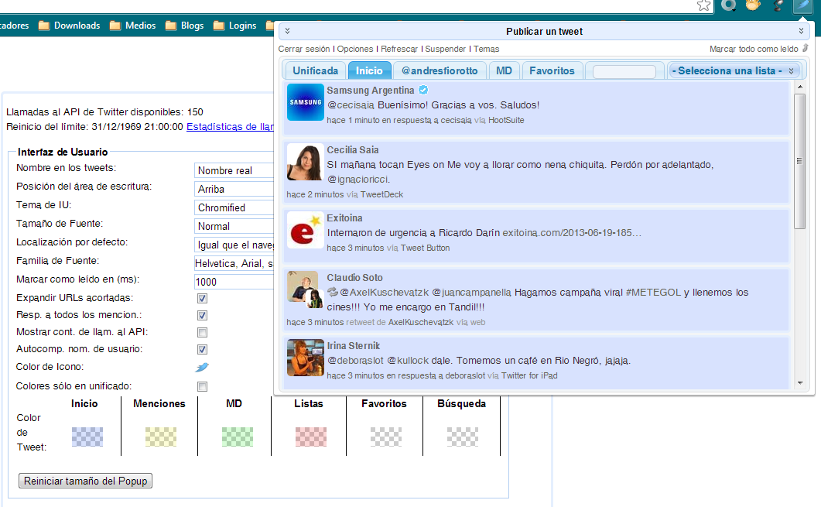Open the exitoina.com link in Exitoina's tweet

coord(572,232)
